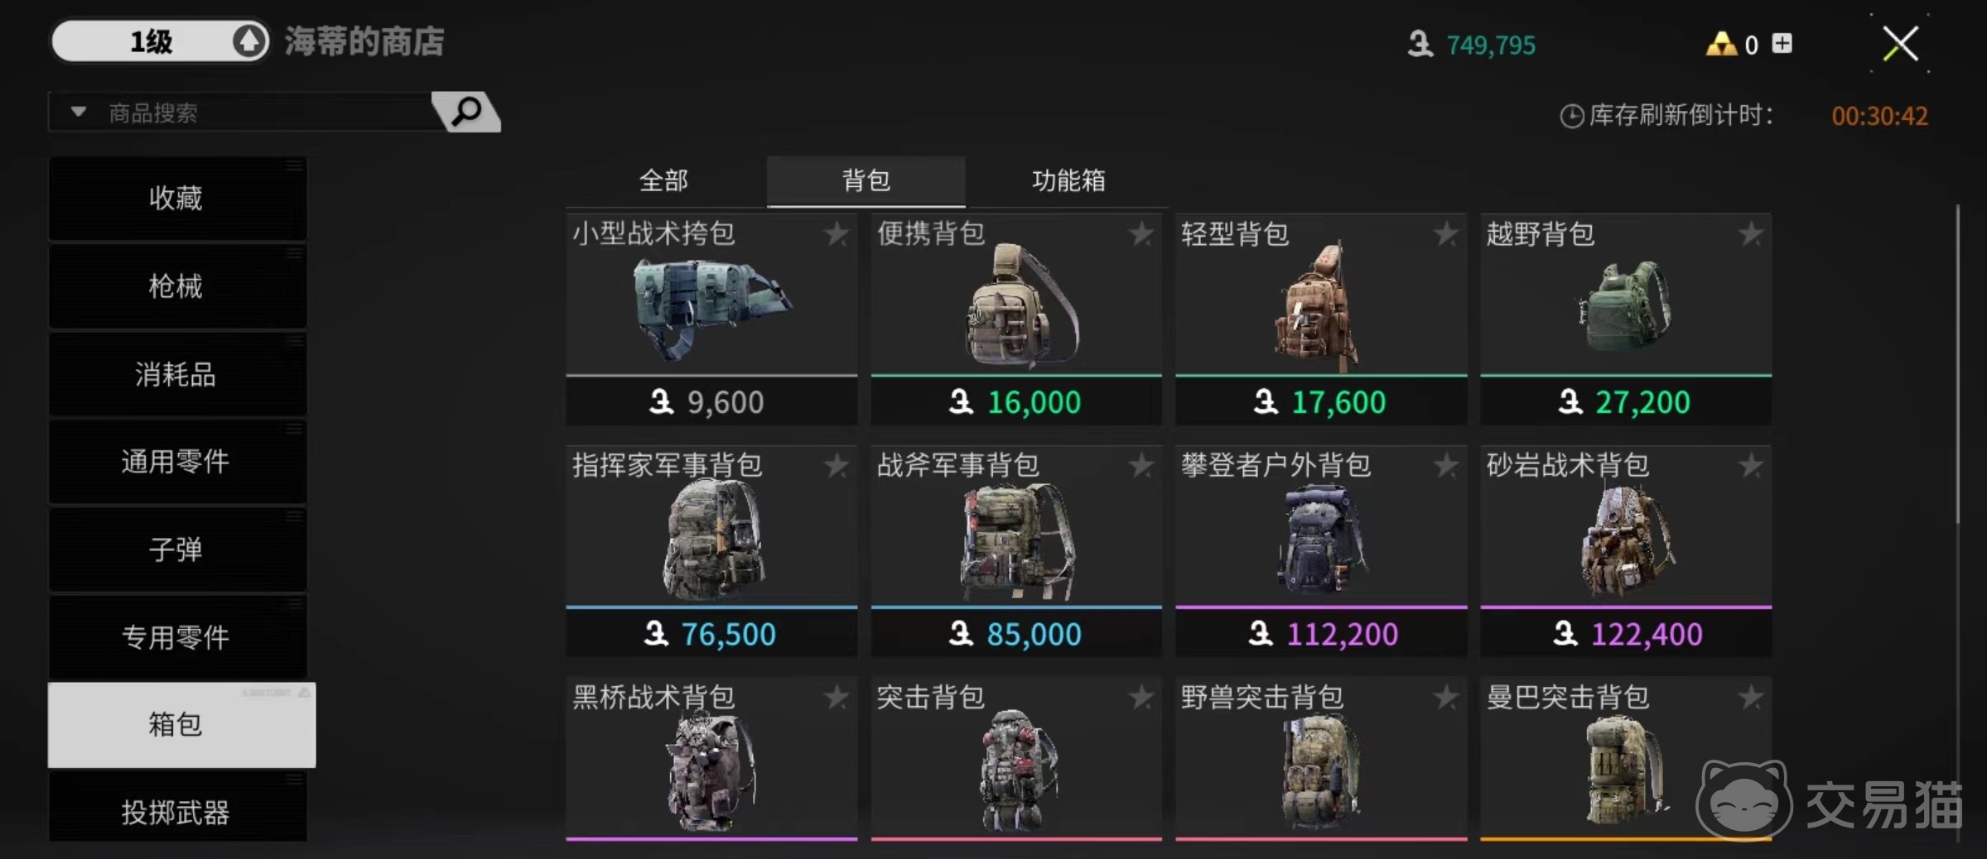The width and height of the screenshot is (1987, 859).
Task: Click the gold bars currency icon
Action: [1721, 44]
